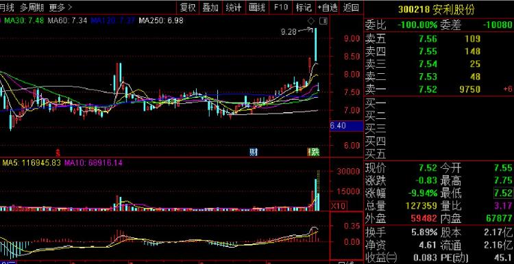The image size is (514, 264).
Task: Click the 最高 7.75 high value
Action: click(502, 181)
